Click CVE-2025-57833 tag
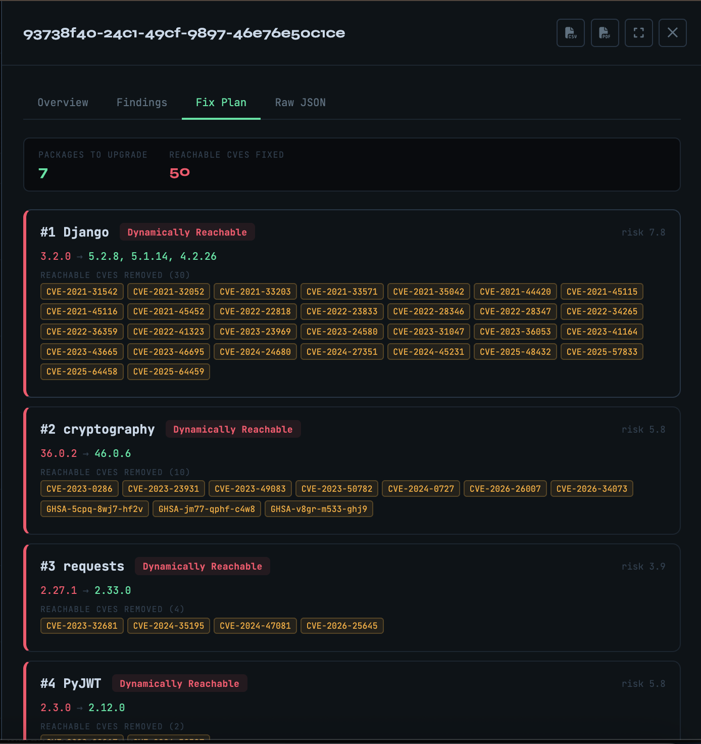Viewport: 701px width, 744px height. (x=602, y=352)
